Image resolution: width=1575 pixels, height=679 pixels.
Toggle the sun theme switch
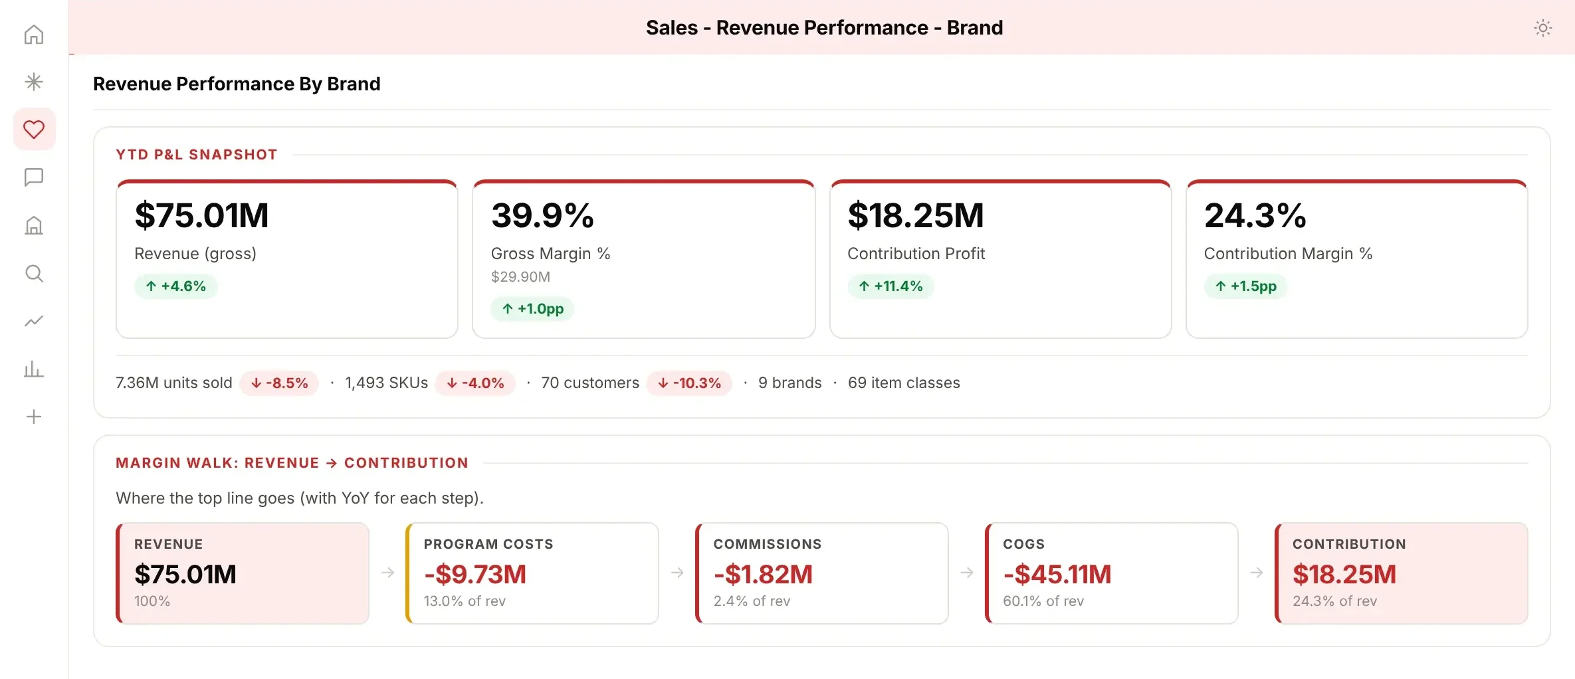pyautogui.click(x=1542, y=28)
